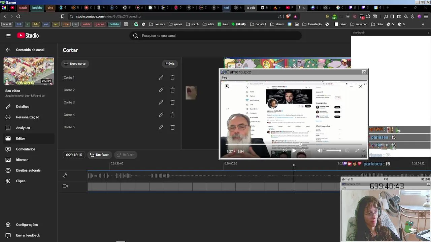Edit Corte 3 with the pencil icon
This screenshot has height=242, width=431.
(161, 103)
